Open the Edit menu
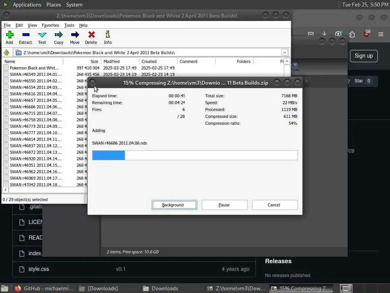Screen dimensions: 390x293 19,25
